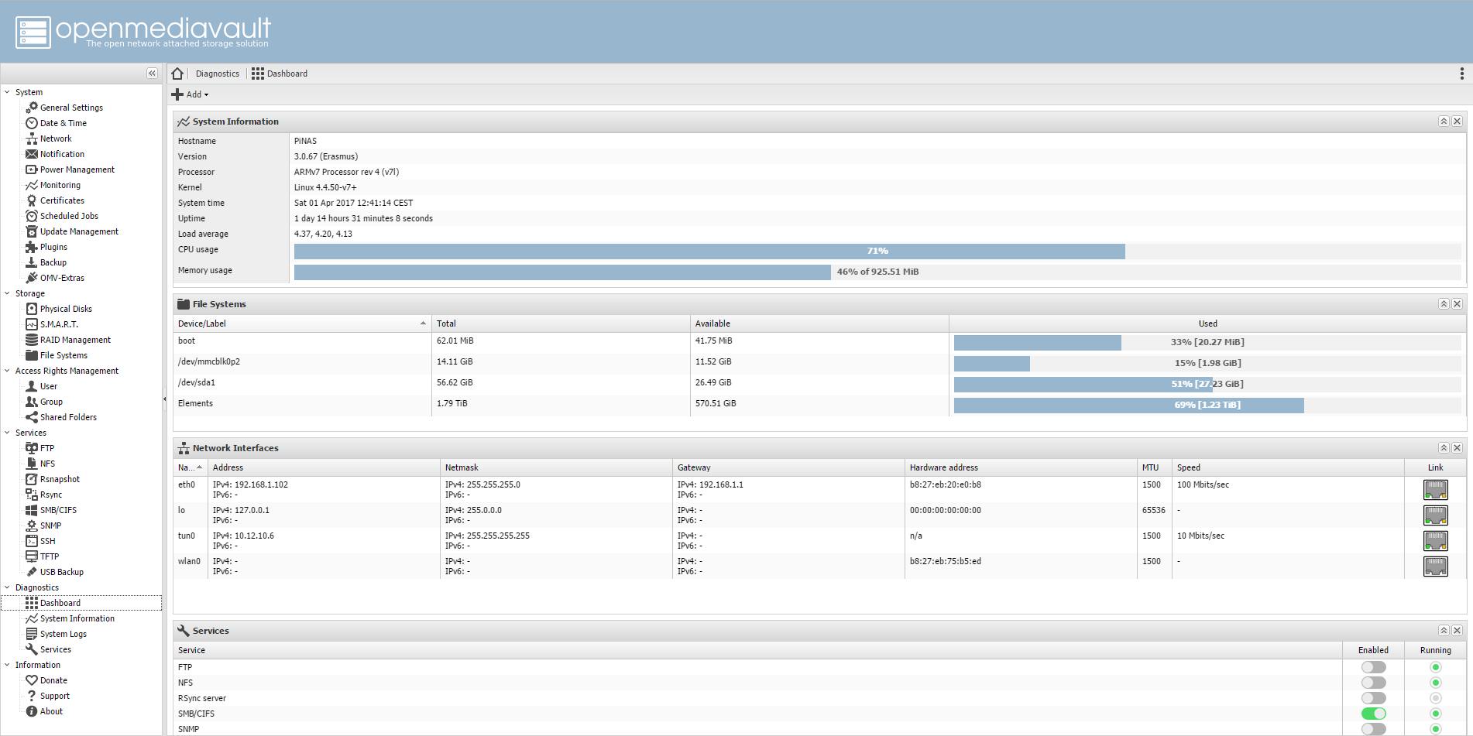Open Scheduled Jobs settings

pos(69,215)
